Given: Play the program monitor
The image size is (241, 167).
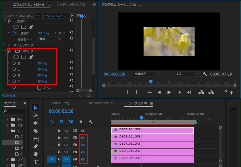Looking at the screenshot, I should click(x=169, y=92).
